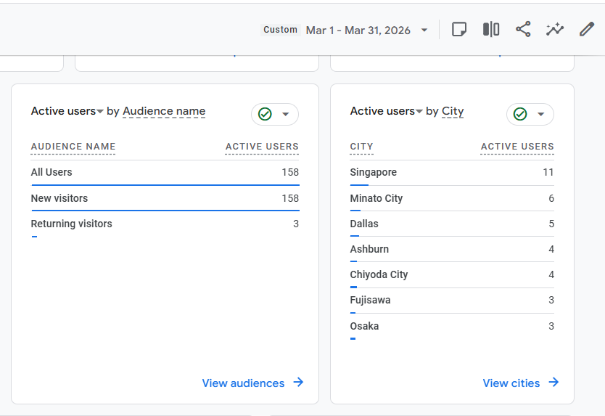
Task: Click the arrow beside View cities
Action: coord(553,383)
